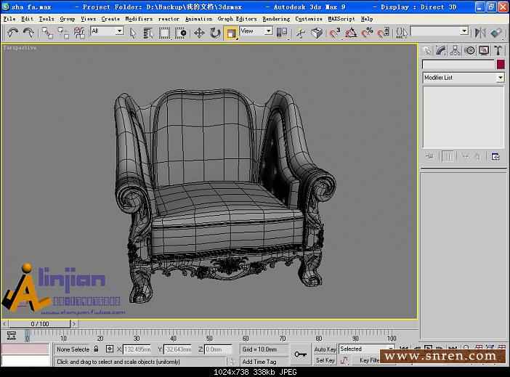This screenshot has height=377, width=510.
Task: Select the Bind to Space Warp tool
Action: click(79, 33)
